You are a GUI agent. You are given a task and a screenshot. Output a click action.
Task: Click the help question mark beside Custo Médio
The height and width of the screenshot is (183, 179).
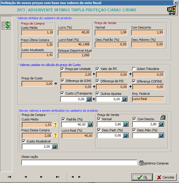(55, 125)
